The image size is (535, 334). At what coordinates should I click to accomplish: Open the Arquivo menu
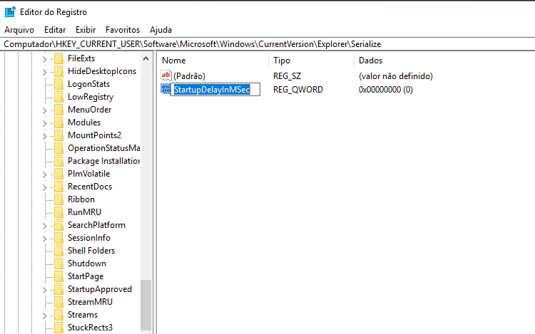pyautogui.click(x=19, y=30)
